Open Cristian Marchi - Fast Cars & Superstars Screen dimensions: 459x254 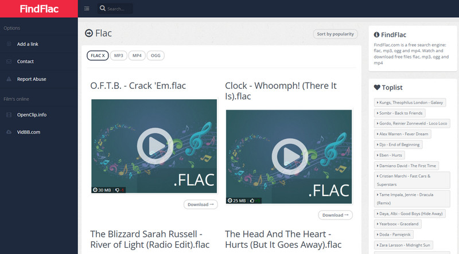(412, 180)
